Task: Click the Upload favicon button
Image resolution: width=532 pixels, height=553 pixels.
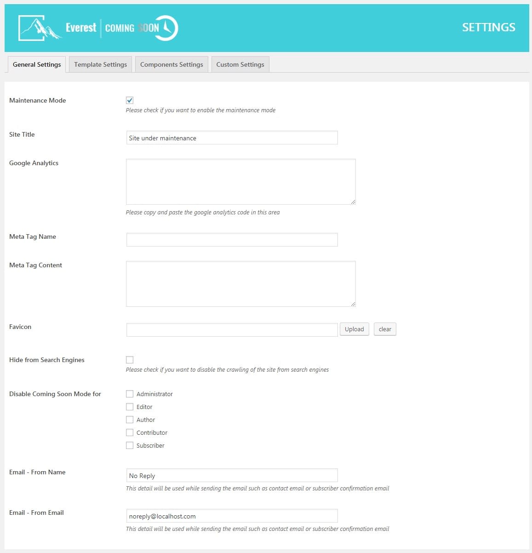Action: pos(354,329)
